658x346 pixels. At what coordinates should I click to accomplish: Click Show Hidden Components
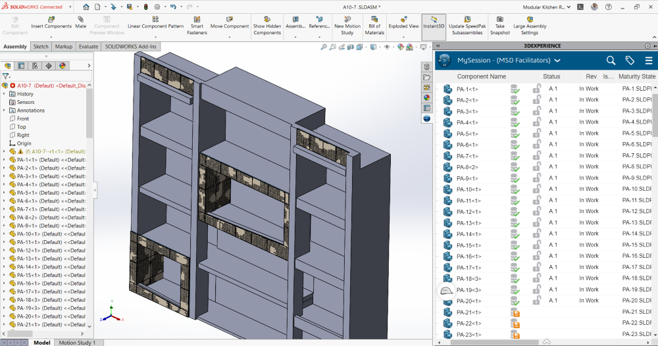click(267, 26)
